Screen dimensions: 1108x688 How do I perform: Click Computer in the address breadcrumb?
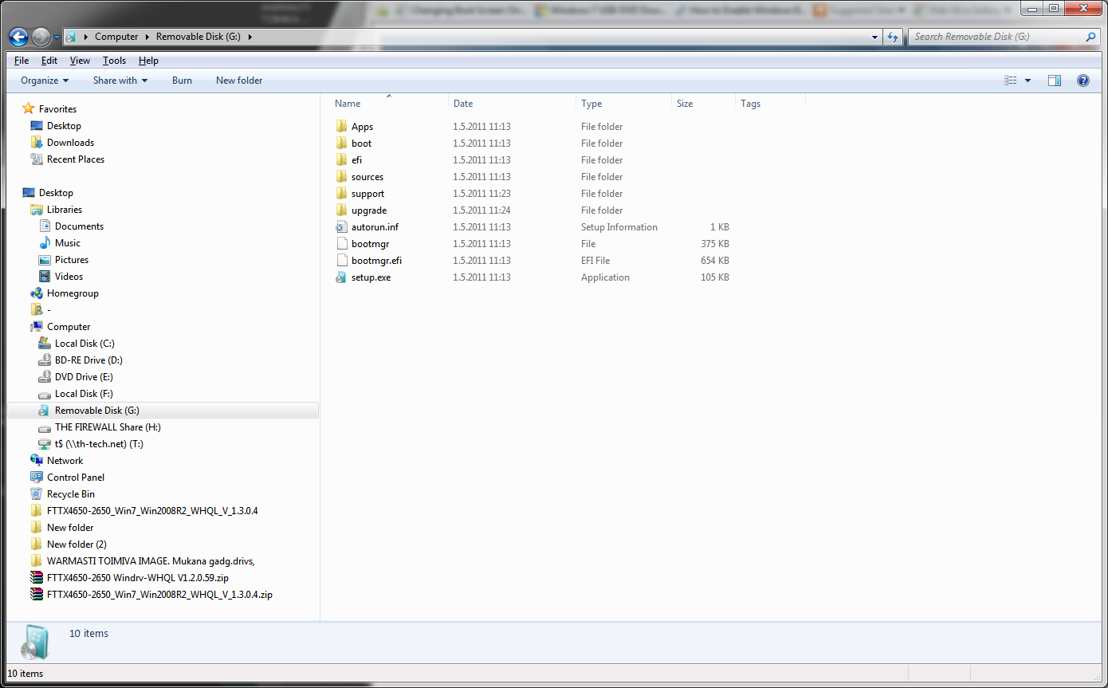pyautogui.click(x=116, y=37)
